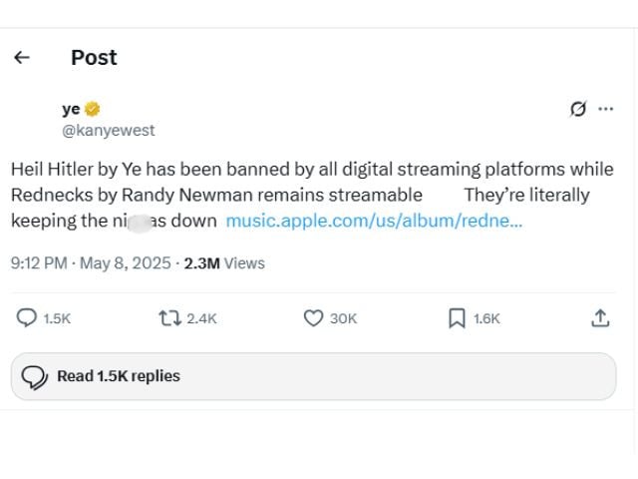Click the 30K likes count
638x479 pixels.
point(343,318)
